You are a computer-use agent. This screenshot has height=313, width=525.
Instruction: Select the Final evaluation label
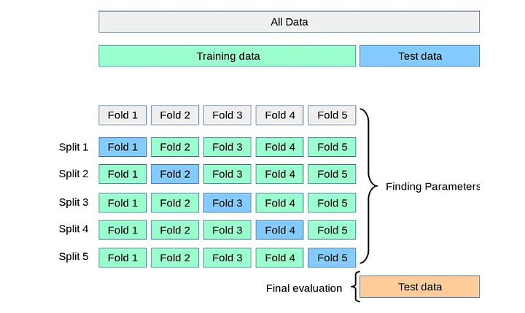coord(304,288)
